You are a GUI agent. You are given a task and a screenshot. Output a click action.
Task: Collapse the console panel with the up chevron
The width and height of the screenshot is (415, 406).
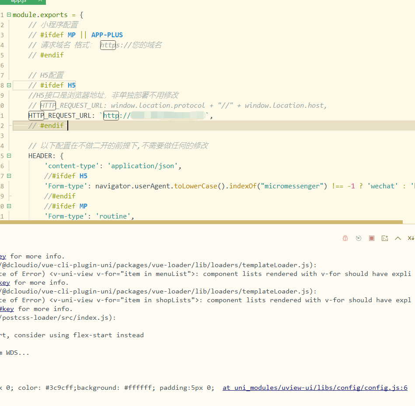[398, 238]
